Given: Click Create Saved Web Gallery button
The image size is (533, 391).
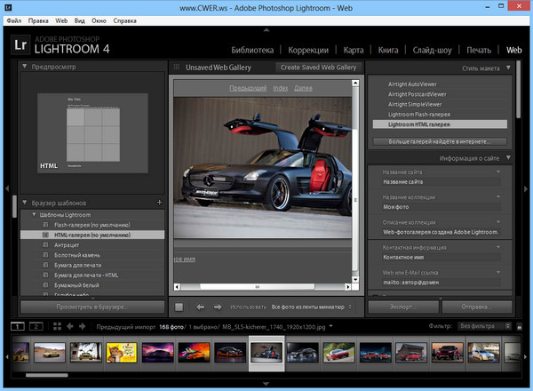Looking at the screenshot, I should tap(319, 68).
